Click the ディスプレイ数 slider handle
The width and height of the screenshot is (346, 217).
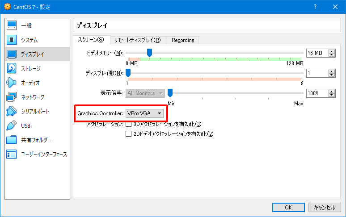(128, 73)
